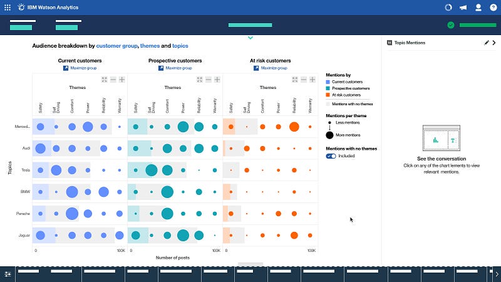The image size is (501, 282).
Task: Click fit-to-view icon in At risk customers chart
Action: point(295,80)
